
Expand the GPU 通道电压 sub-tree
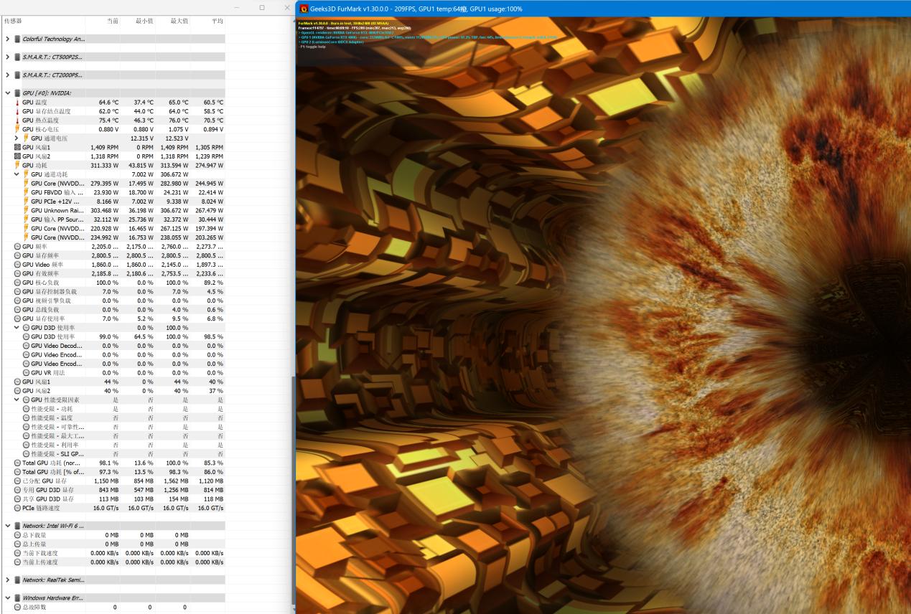click(17, 138)
